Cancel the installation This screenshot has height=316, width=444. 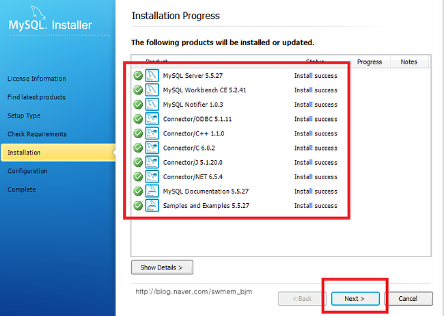click(x=408, y=299)
